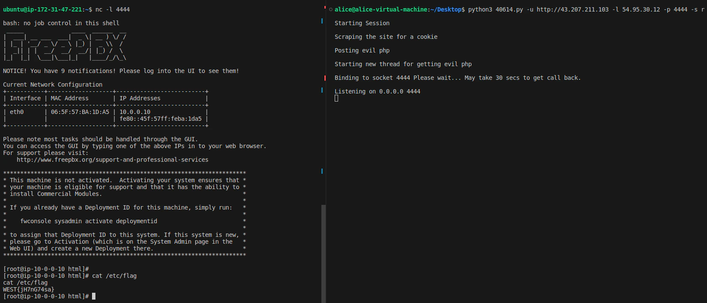
Task: Click the cursor at last root prompt
Action: [94, 296]
